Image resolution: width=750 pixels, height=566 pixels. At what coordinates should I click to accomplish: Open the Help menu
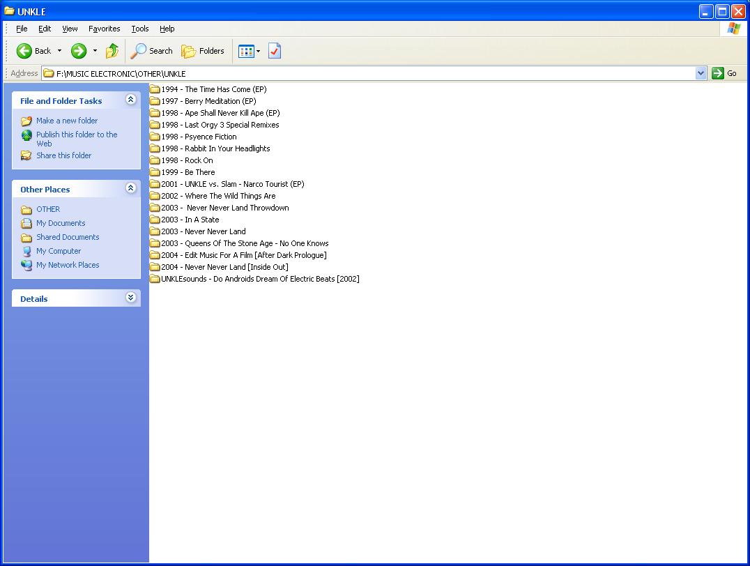(x=167, y=29)
